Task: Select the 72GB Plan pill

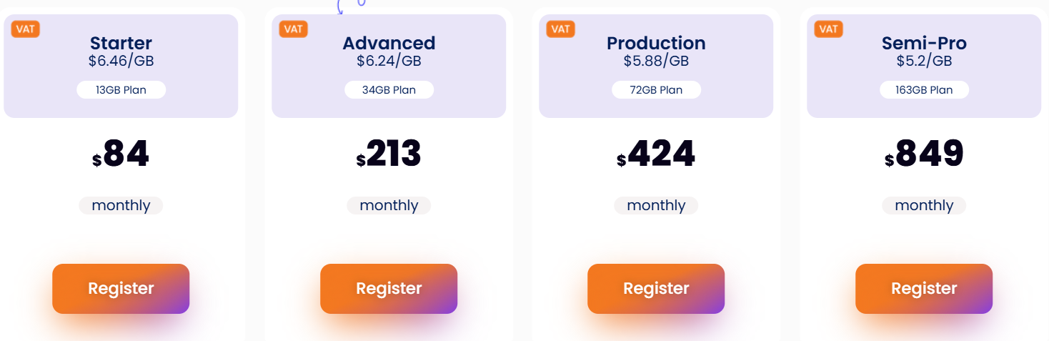Action: coord(656,90)
